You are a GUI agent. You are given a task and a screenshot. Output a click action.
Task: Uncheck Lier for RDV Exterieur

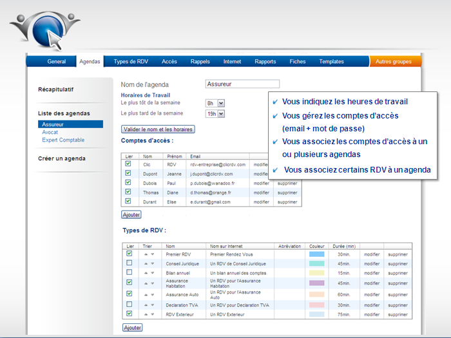(129, 314)
